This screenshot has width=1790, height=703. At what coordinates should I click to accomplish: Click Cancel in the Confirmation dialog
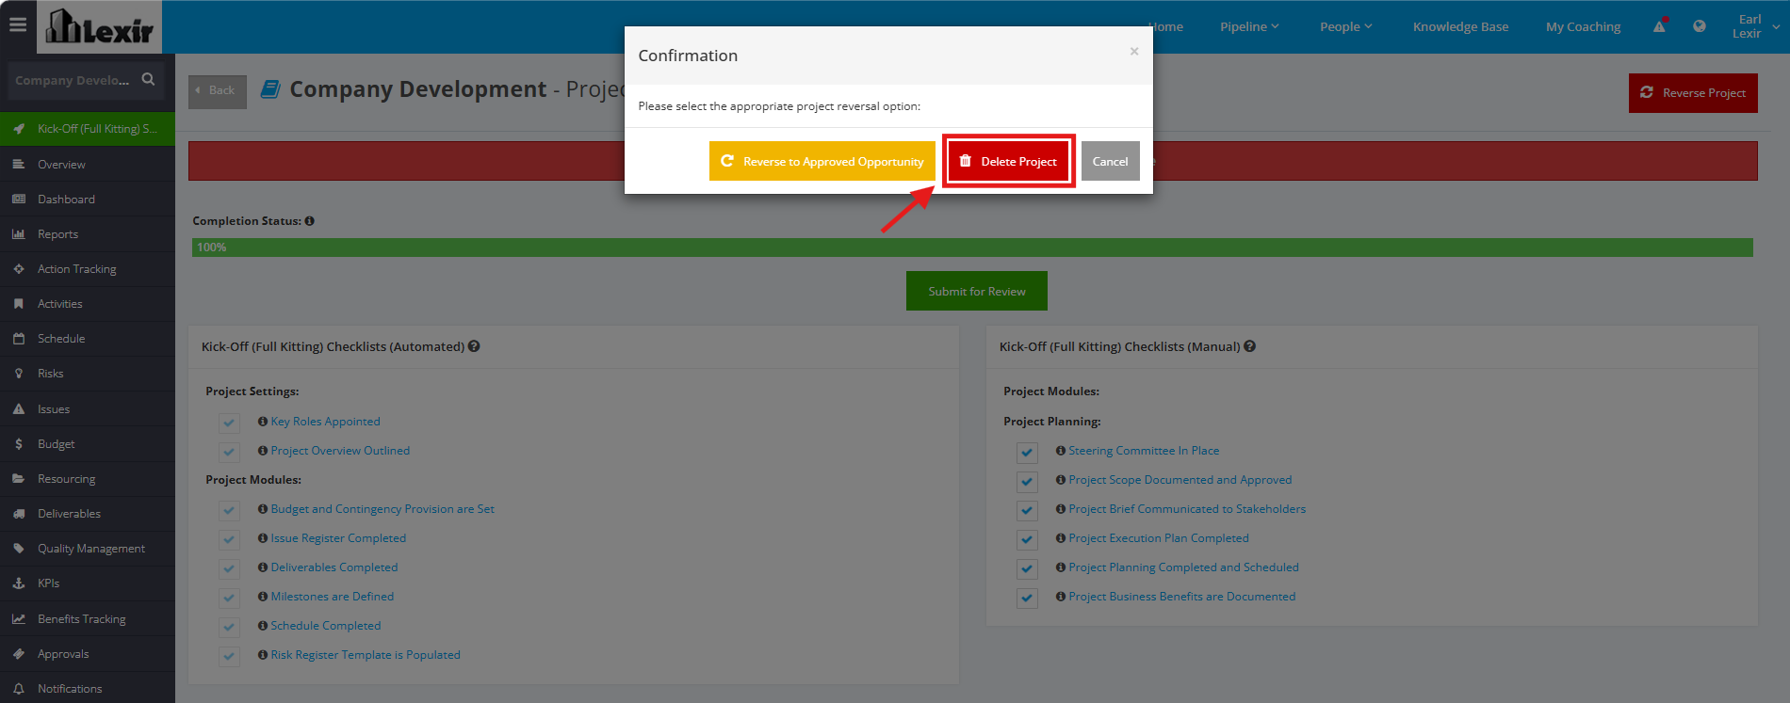pos(1111,161)
